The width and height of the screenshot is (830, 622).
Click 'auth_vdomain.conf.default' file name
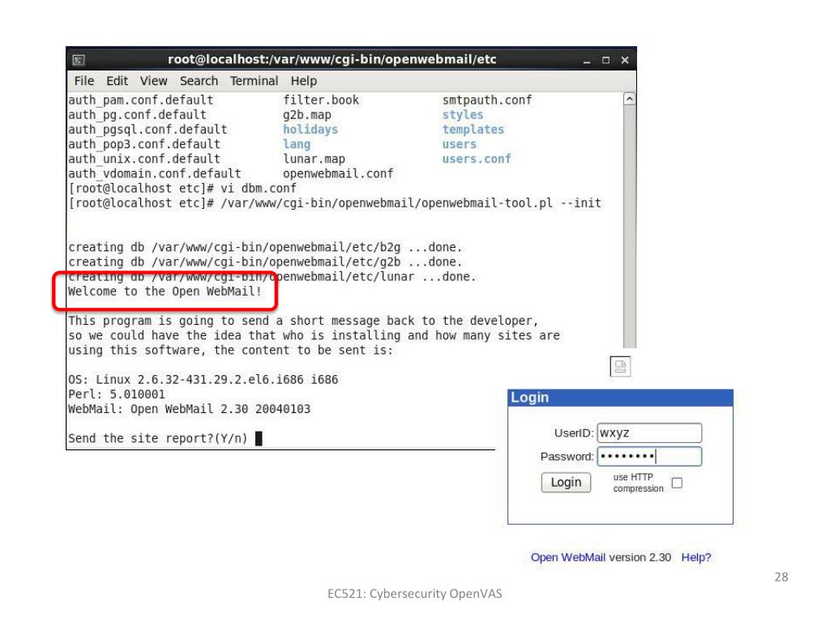(155, 174)
